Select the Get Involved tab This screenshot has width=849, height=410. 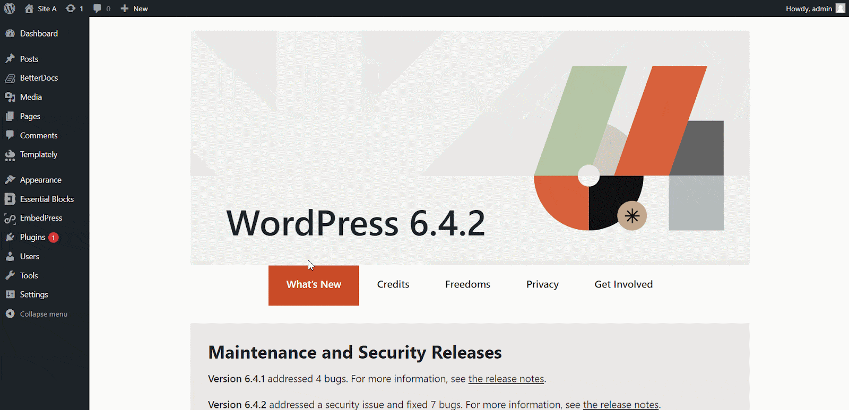click(623, 285)
